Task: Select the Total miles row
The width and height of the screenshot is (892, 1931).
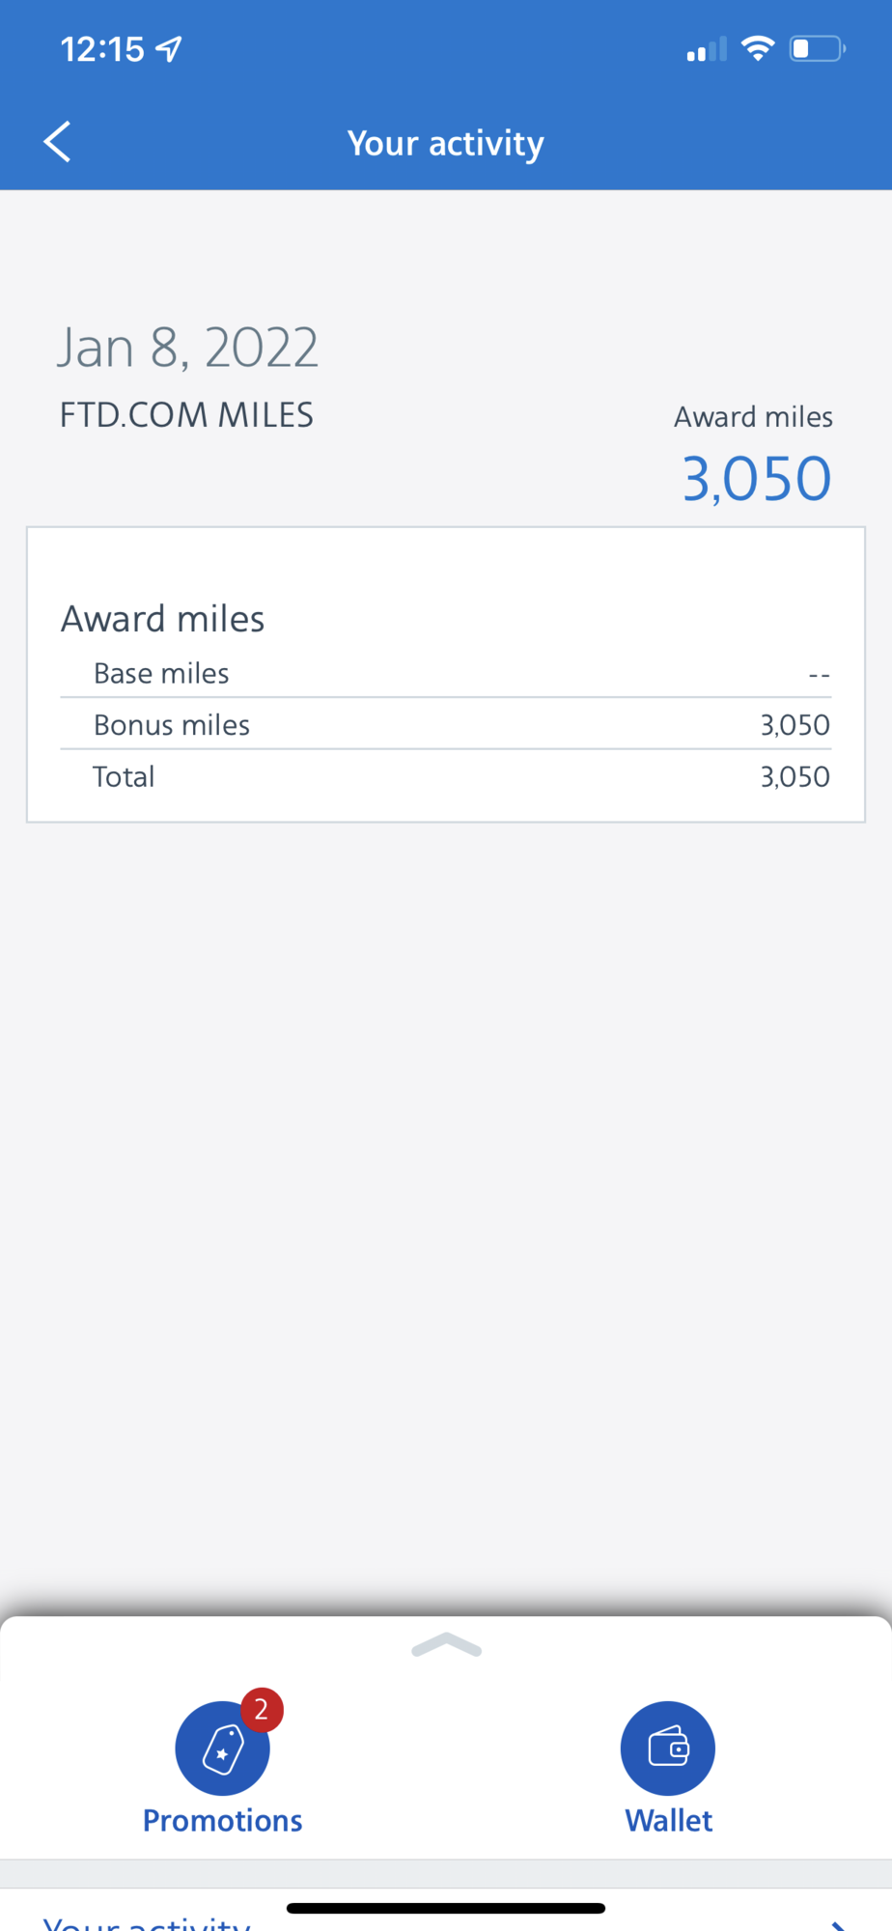Action: 446,776
